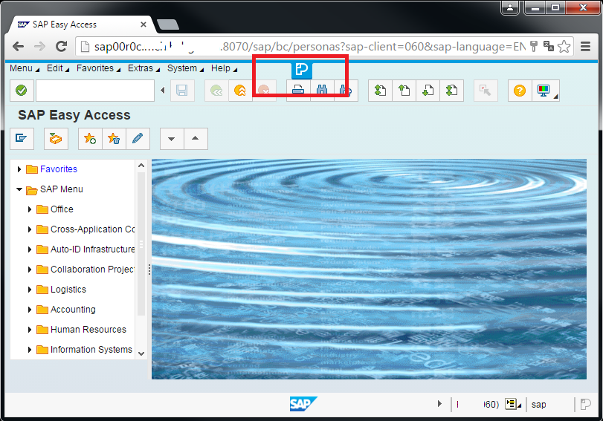Click the browser address bar URL

[x=309, y=47]
